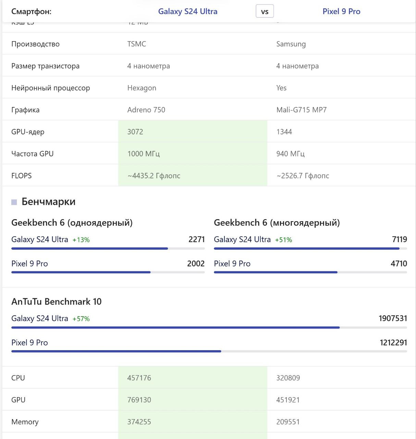Click the Adreno 750 graphics cell
416x439 pixels.
point(146,110)
